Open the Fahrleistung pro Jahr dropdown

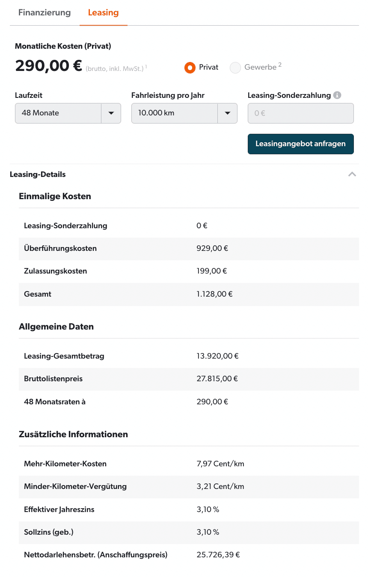click(x=184, y=113)
